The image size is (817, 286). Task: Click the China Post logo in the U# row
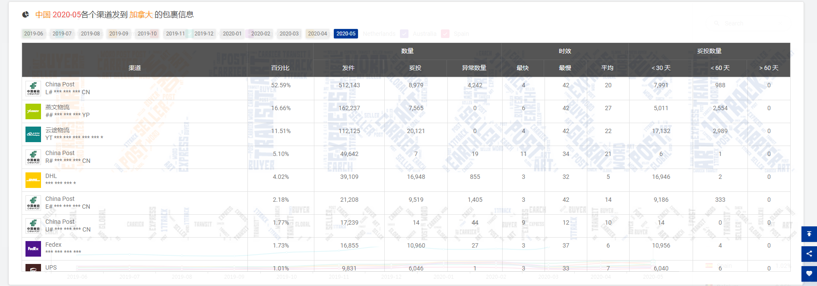click(33, 226)
